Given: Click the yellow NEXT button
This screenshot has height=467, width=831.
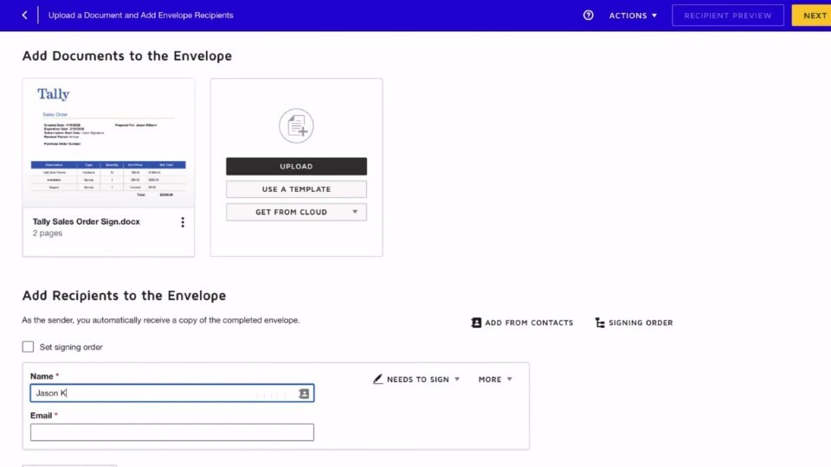Looking at the screenshot, I should tap(813, 16).
